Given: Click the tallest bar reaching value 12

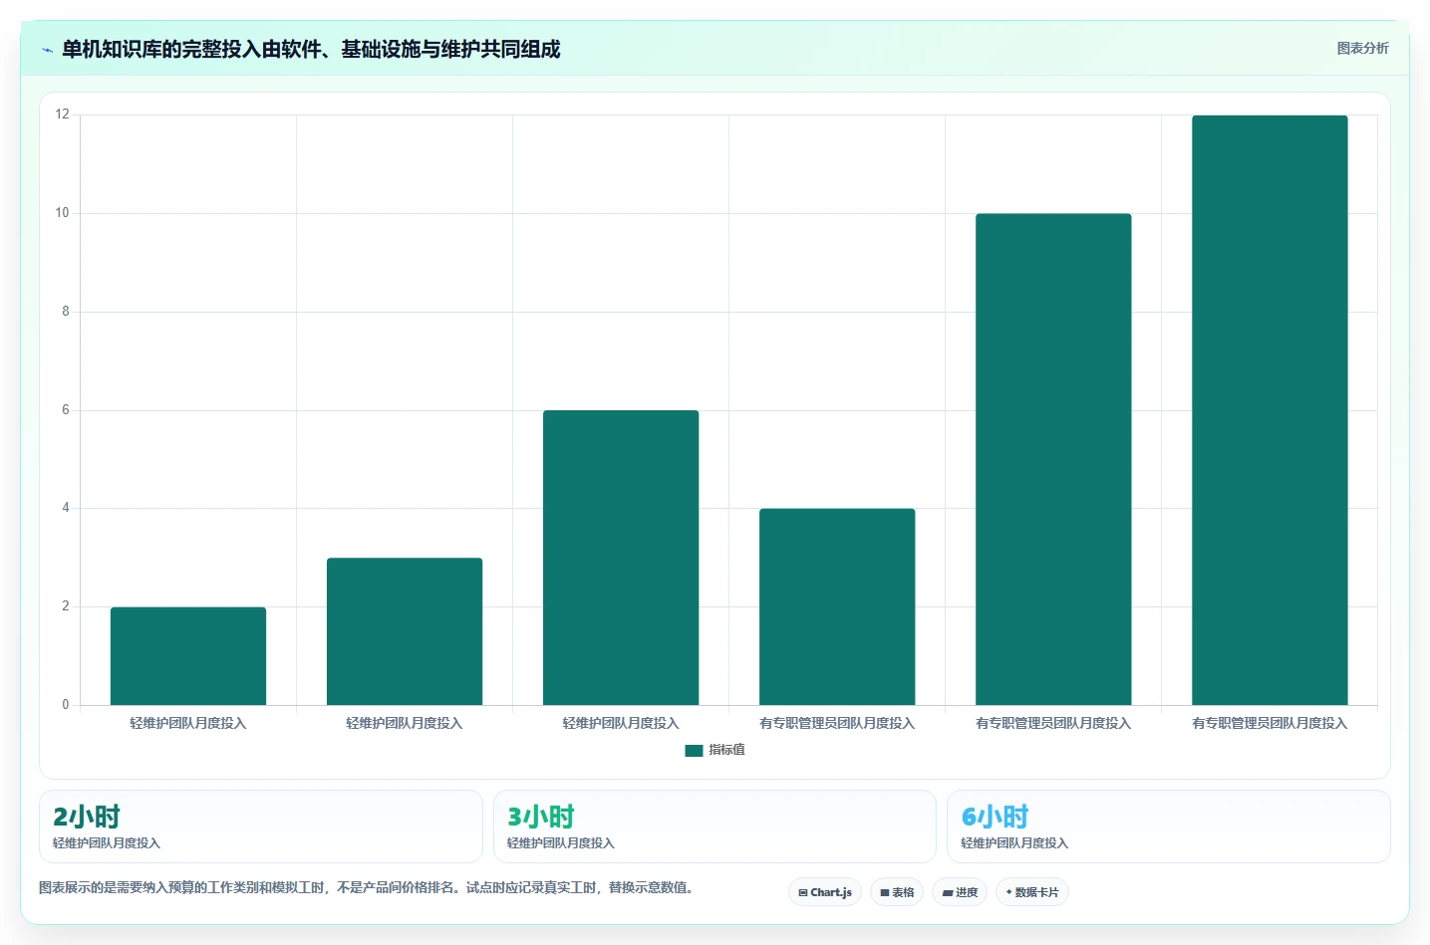Looking at the screenshot, I should 1270,410.
